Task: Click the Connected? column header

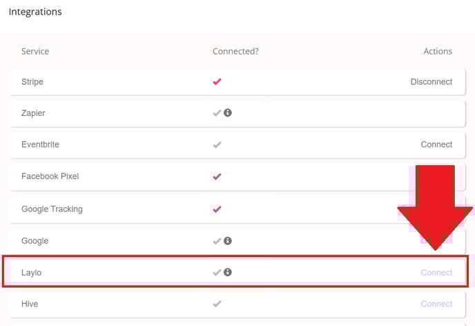Action: click(235, 51)
